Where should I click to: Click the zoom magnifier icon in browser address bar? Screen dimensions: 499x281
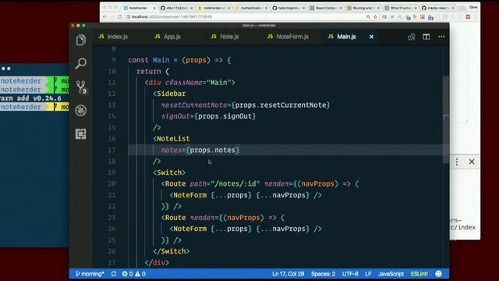[368, 16]
